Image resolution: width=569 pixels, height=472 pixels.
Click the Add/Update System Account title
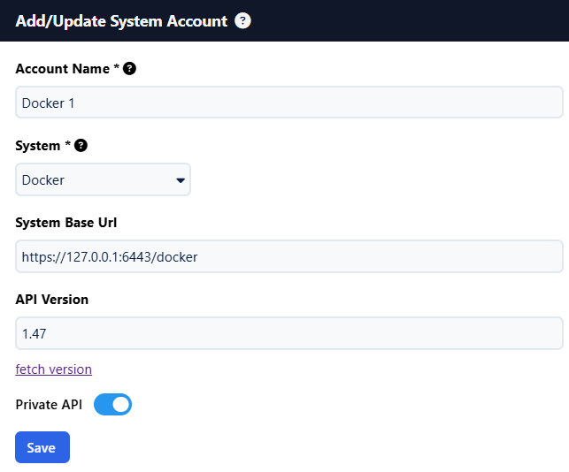121,21
